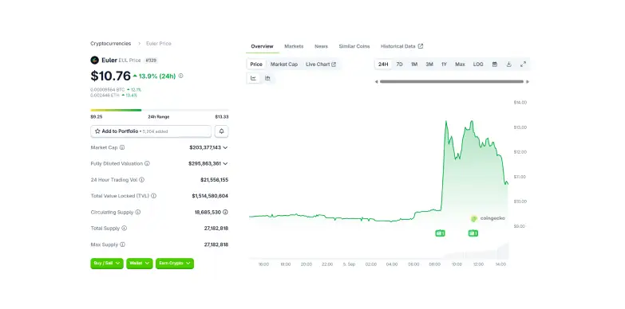Click the right arrow of chart range scrollbar

pos(528,81)
